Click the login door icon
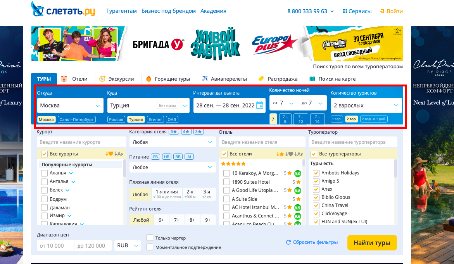 point(382,11)
